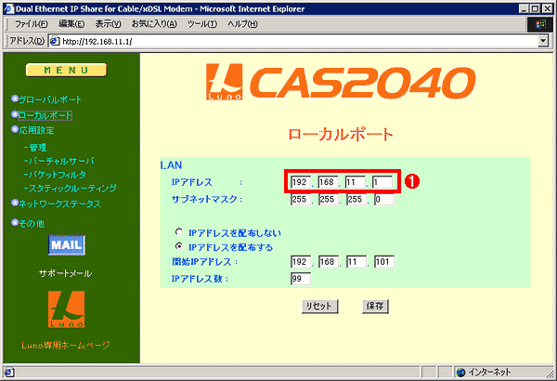The height and width of the screenshot is (381, 557).
Task: Click the IP address second octet field 168
Action: click(328, 182)
